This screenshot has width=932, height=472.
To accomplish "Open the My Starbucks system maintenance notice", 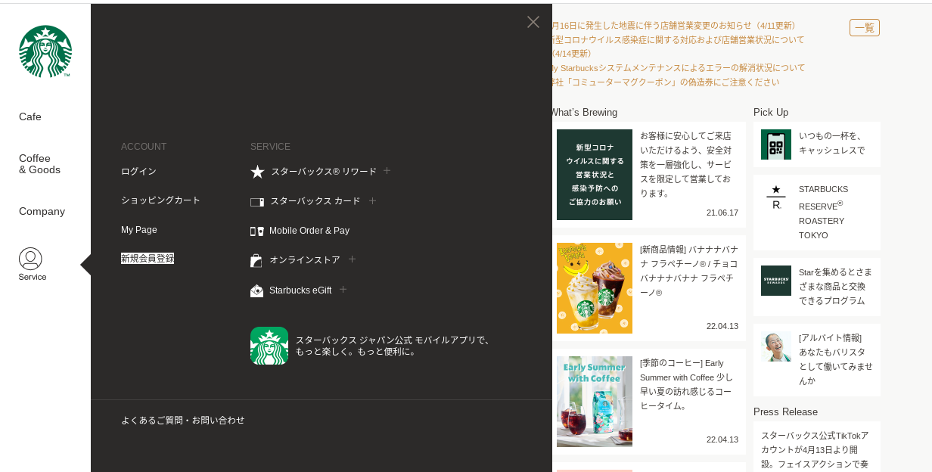I will [x=679, y=68].
